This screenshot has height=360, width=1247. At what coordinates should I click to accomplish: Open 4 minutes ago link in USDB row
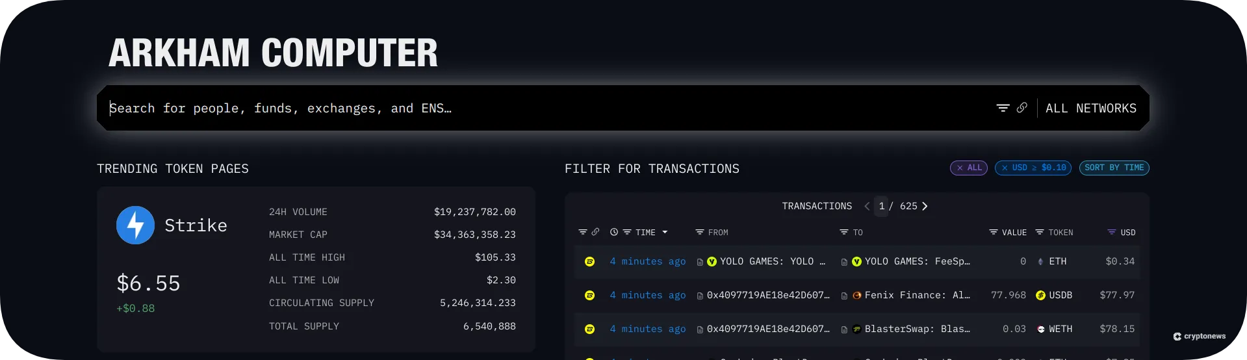click(647, 295)
